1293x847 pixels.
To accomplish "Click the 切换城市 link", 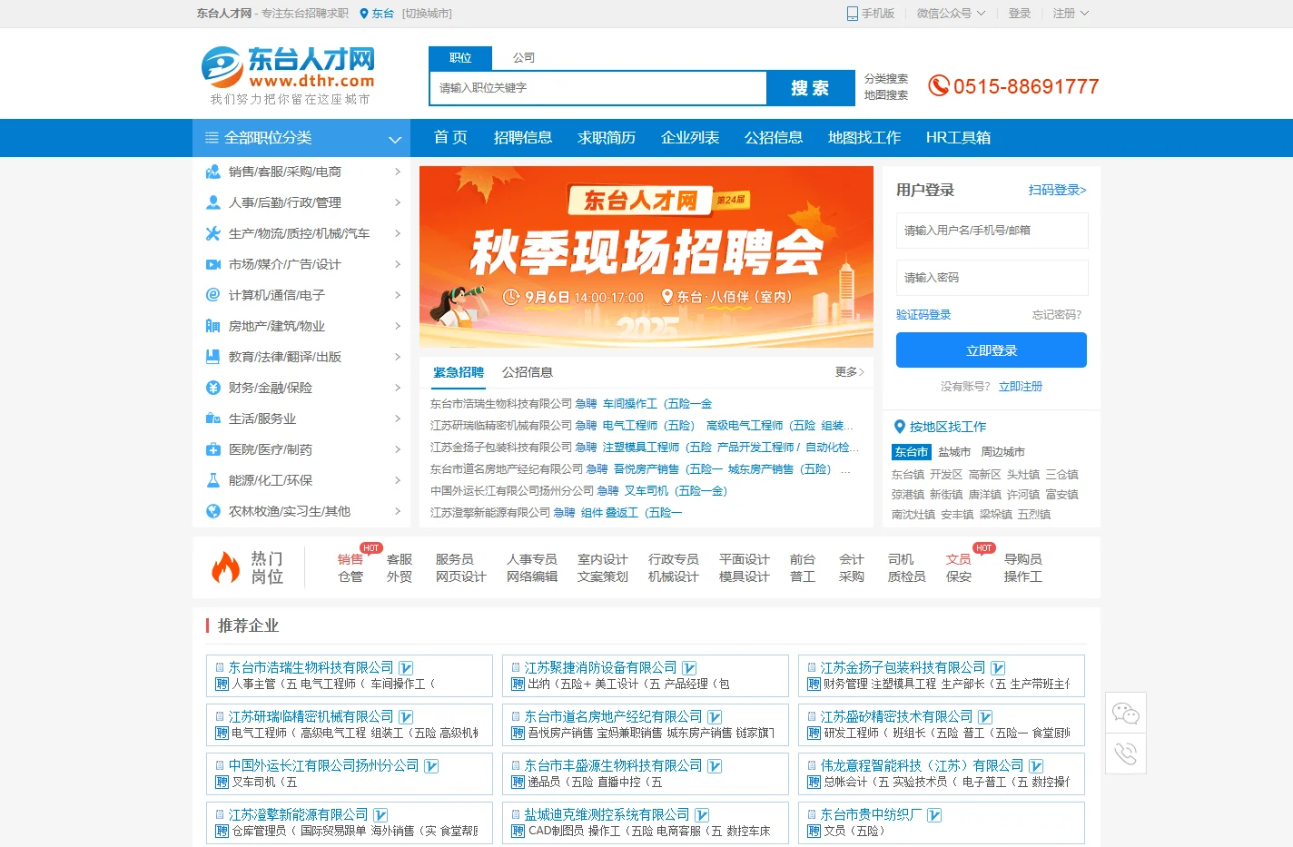I will coord(427,14).
